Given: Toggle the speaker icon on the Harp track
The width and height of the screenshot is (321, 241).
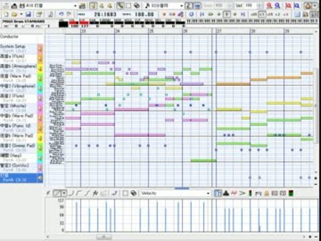Looking at the screenshot, I should coord(40,158).
